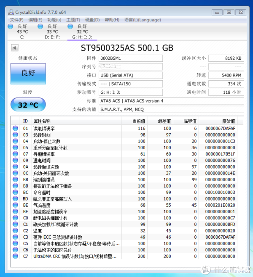The width and height of the screenshot is (253, 277).
Task: Click the ST9500325AS 500.1 GB model title
Action: point(127,48)
